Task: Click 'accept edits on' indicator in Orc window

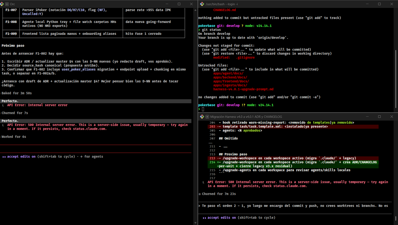Action: [21, 156]
